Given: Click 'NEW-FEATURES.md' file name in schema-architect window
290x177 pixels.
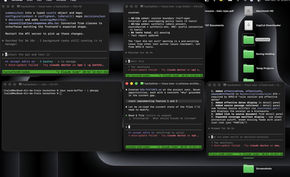Looking at the screenshot, I should (150, 90).
